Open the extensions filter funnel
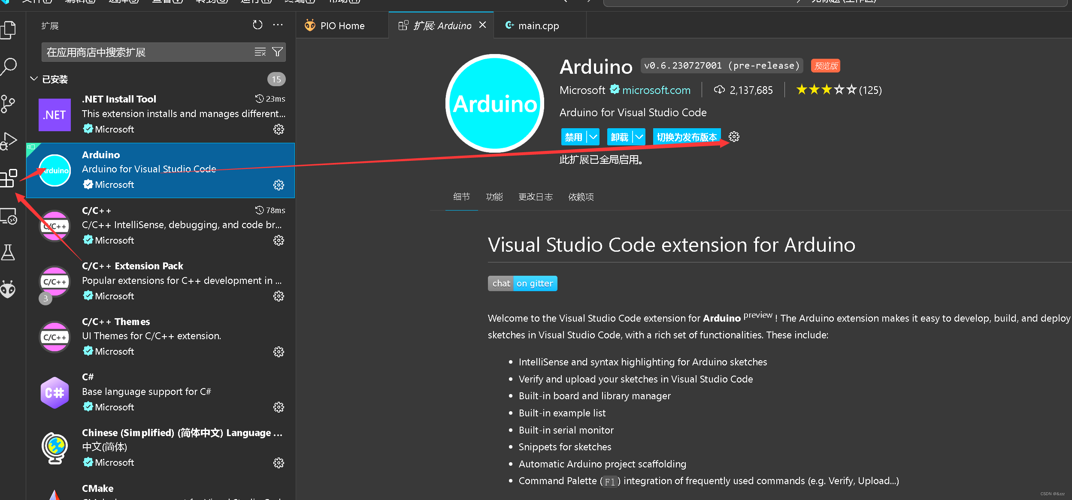The width and height of the screenshot is (1072, 500). click(277, 52)
